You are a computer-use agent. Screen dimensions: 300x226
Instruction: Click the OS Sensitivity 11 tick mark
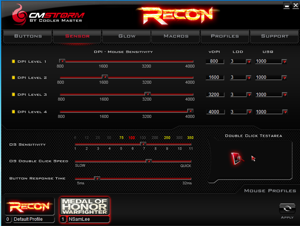point(191,149)
